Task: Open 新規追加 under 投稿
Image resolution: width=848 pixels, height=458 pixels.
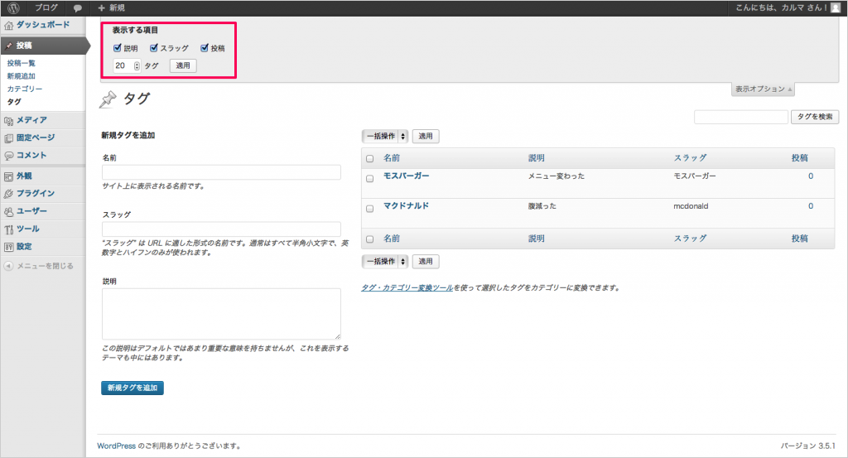Action: (x=21, y=76)
